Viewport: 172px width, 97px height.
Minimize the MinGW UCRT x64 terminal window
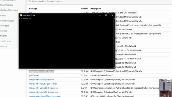(100, 15)
